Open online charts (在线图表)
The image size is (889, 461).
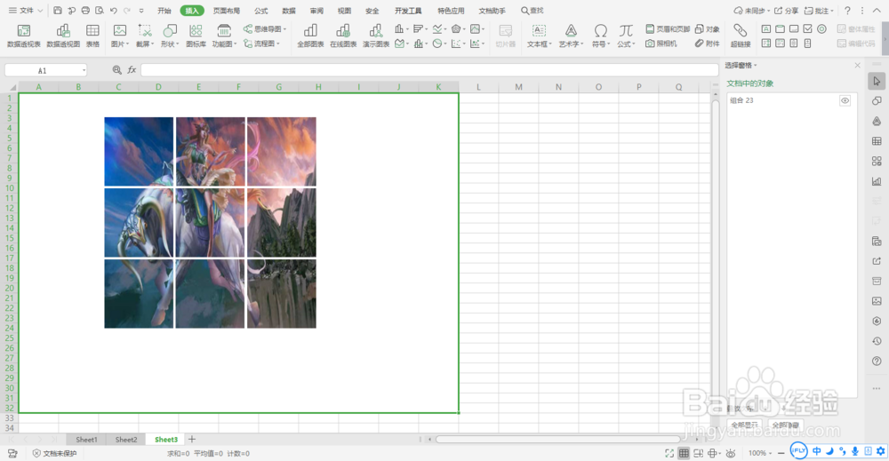343,36
